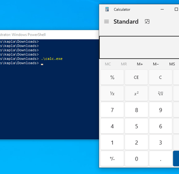Image resolution: width=179 pixels, height=174 pixels.
Task: Click the Calculator display result area
Action: [139, 48]
